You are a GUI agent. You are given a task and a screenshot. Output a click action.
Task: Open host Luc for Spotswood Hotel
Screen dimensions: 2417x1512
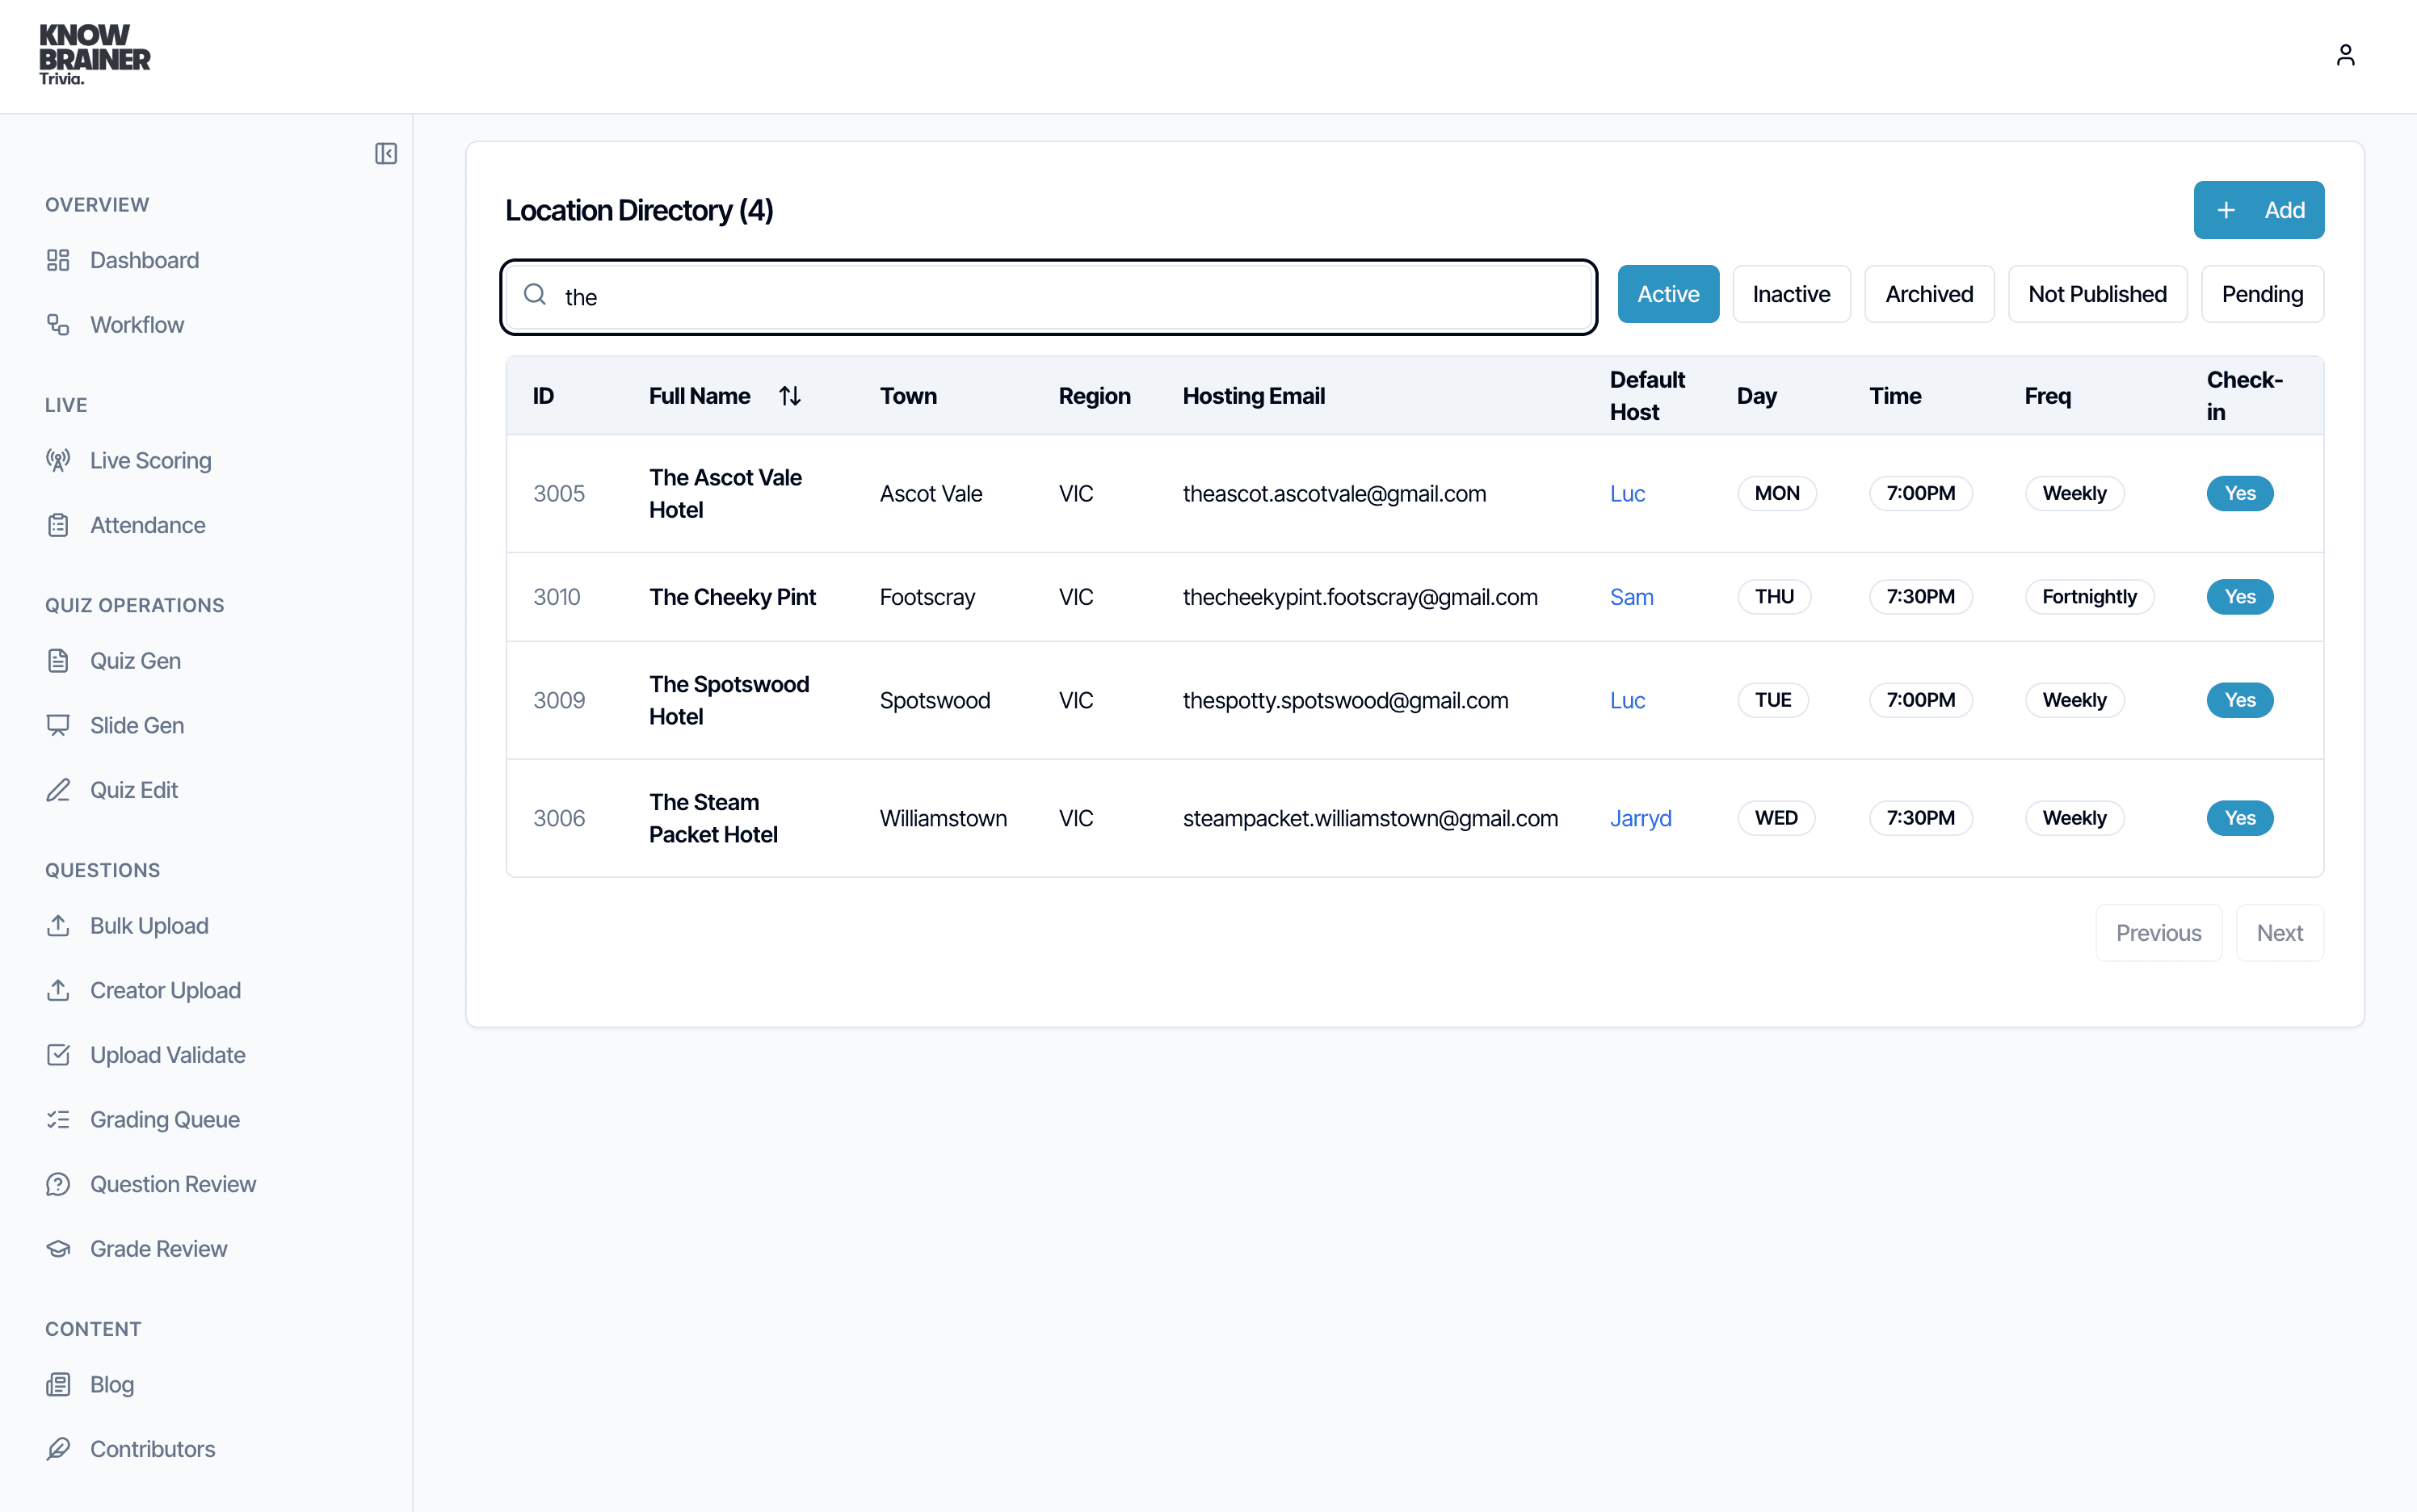point(1627,700)
